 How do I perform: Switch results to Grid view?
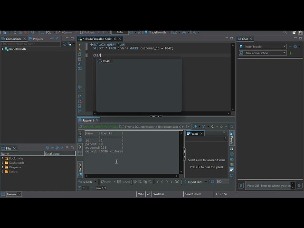[80, 136]
